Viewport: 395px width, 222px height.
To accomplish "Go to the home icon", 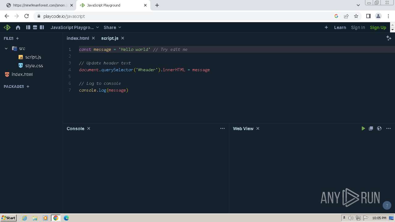I will coord(18,27).
